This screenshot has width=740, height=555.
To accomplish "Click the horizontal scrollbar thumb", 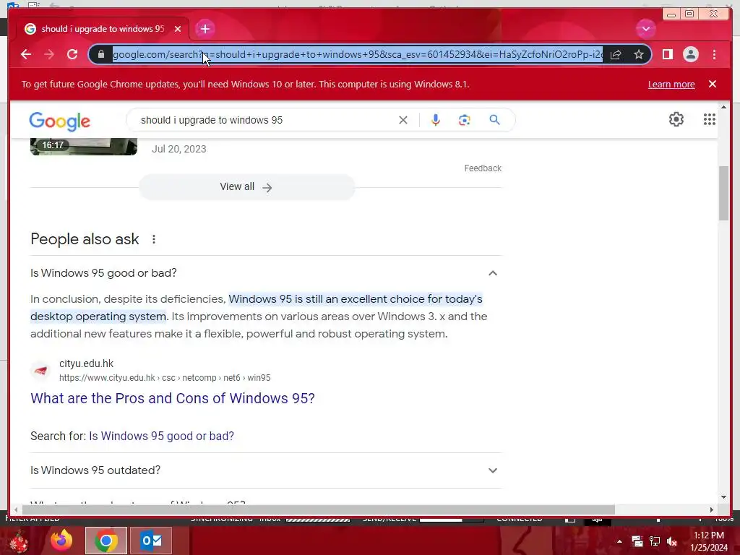I will [319, 509].
